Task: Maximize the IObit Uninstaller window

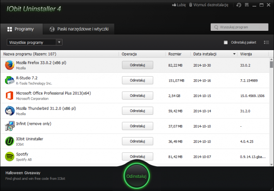Action: pos(261,5)
